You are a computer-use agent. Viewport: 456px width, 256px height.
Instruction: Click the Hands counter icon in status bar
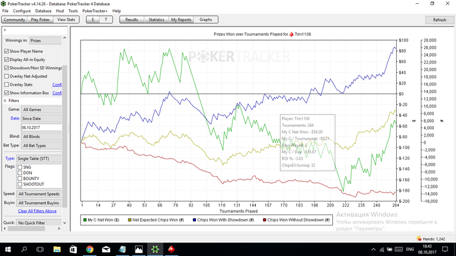pyautogui.click(x=419, y=238)
